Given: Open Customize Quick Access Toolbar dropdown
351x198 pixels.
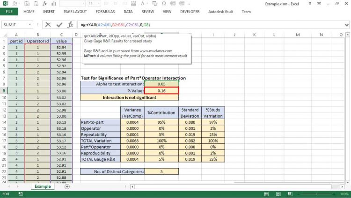Looking at the screenshot, I should tap(189, 4).
